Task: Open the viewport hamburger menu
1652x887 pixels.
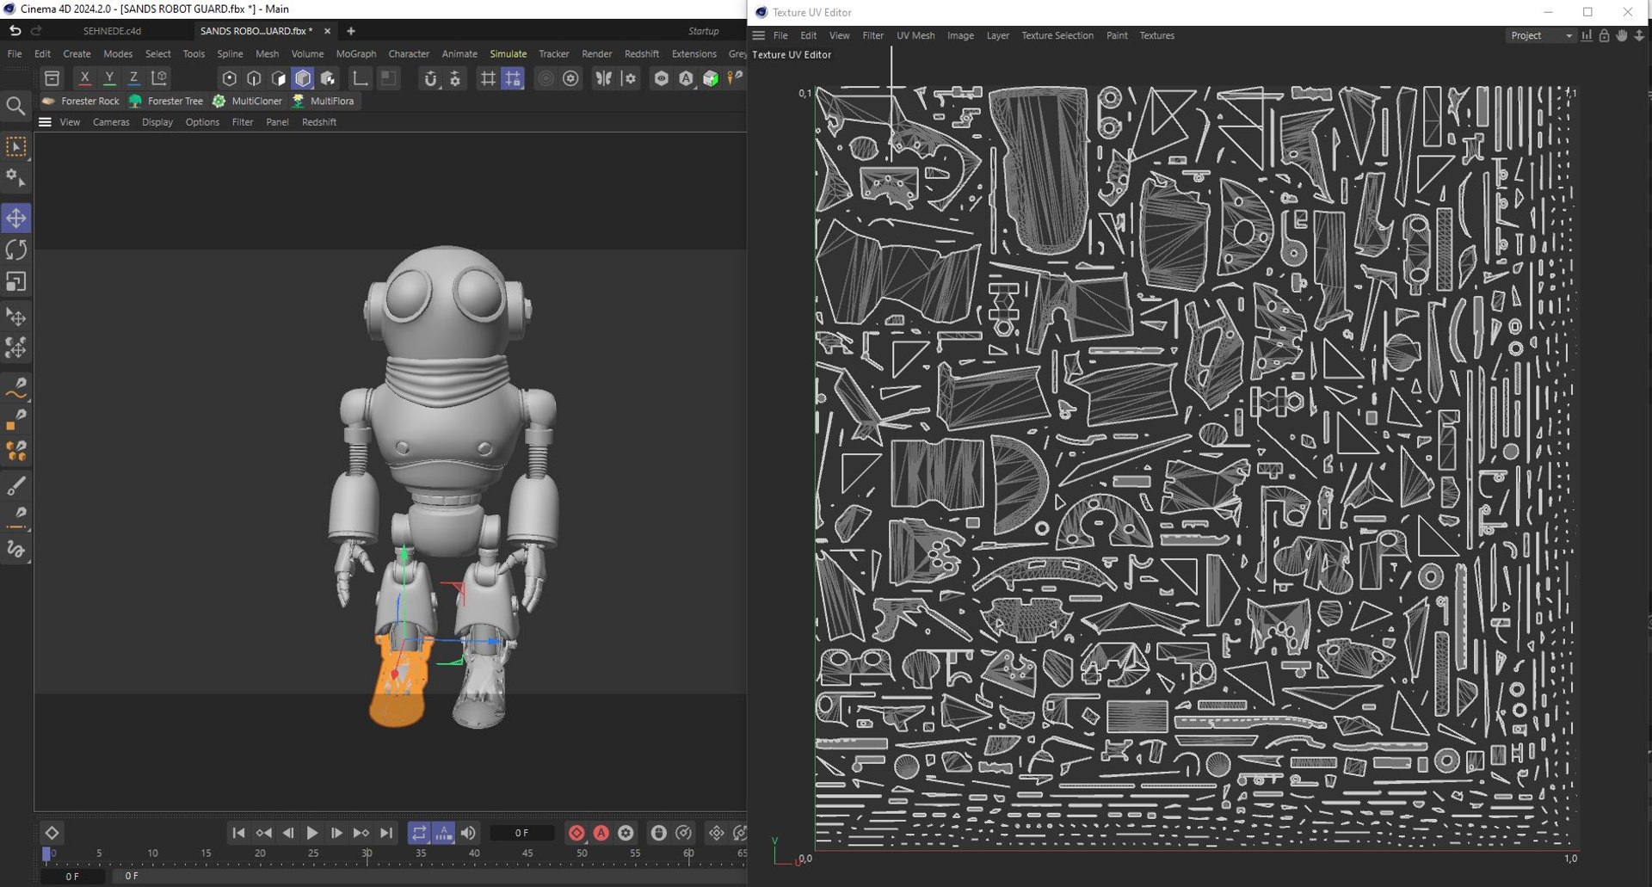Action: [45, 122]
